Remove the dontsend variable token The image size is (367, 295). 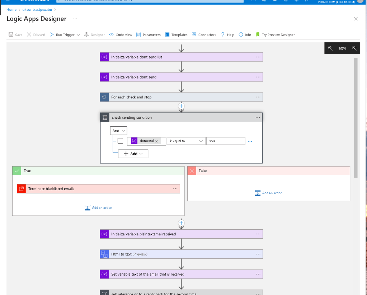(156, 141)
